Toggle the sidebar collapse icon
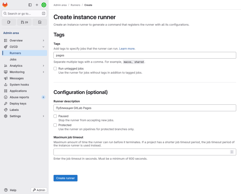This screenshot has width=241, height=194. coord(30,5)
